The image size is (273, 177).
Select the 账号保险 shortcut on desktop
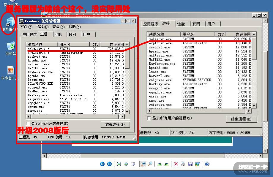click(10, 24)
